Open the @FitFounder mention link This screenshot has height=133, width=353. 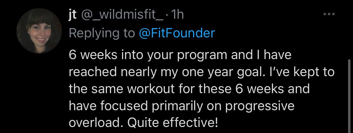[177, 33]
